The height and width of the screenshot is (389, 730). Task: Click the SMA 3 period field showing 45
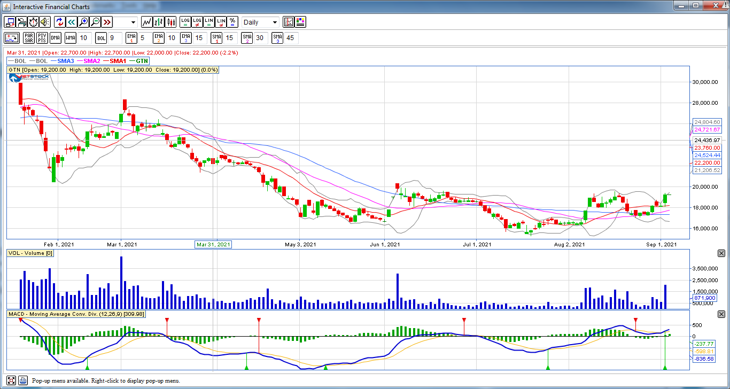[x=290, y=38]
